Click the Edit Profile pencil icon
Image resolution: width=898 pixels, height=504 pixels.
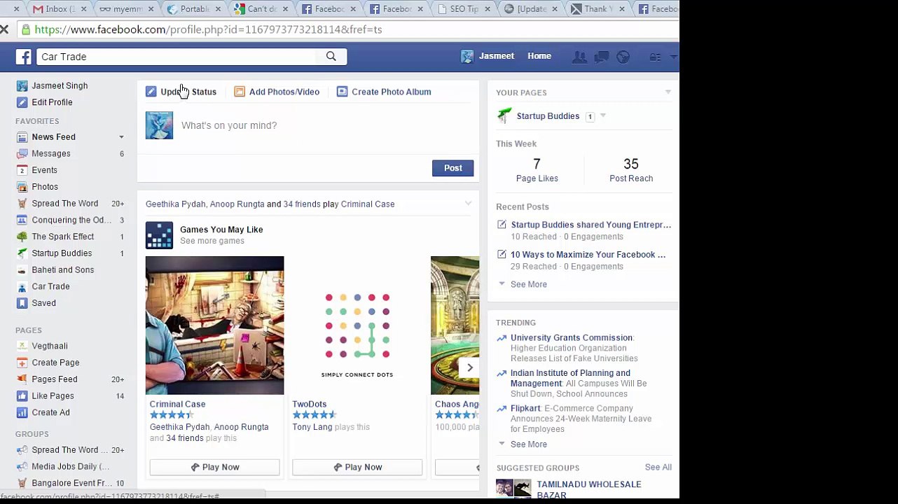click(22, 102)
